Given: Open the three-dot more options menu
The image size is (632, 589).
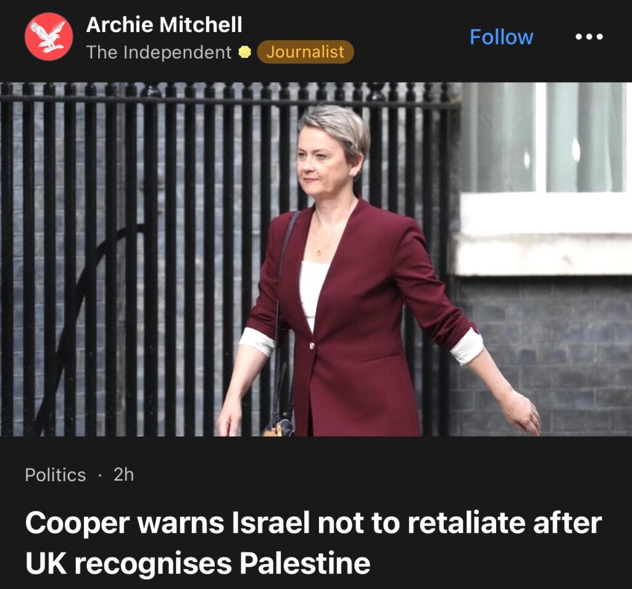Looking at the screenshot, I should click(589, 36).
